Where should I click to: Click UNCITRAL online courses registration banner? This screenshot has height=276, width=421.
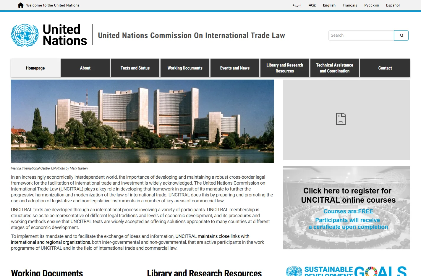pyautogui.click(x=346, y=208)
